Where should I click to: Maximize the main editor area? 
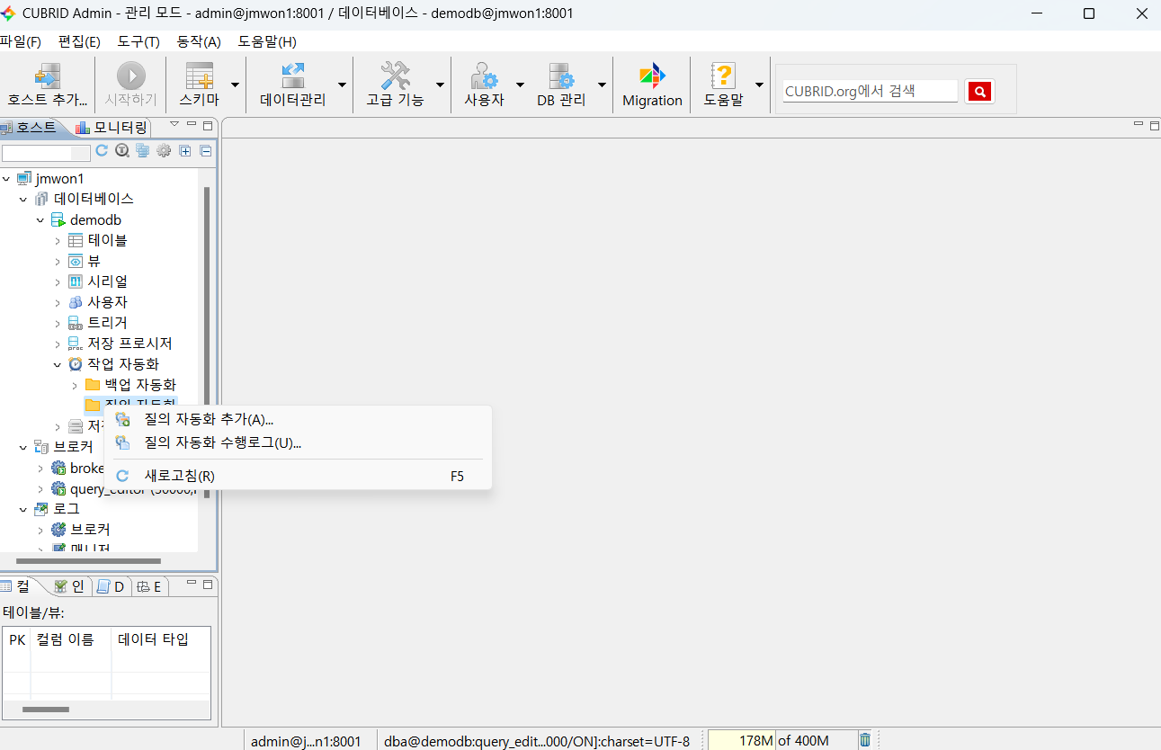[1155, 126]
